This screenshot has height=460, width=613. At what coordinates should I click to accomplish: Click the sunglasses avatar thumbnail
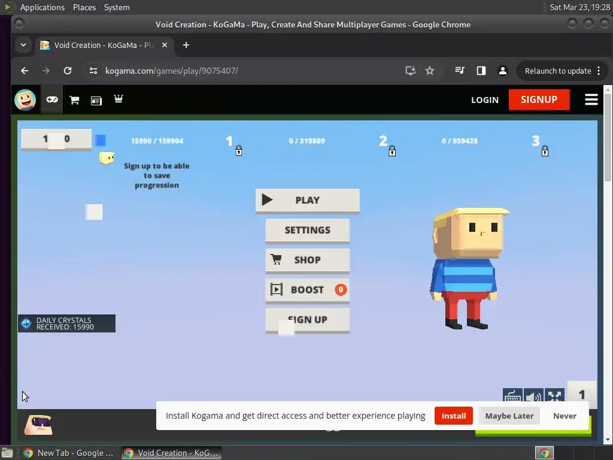(x=38, y=426)
